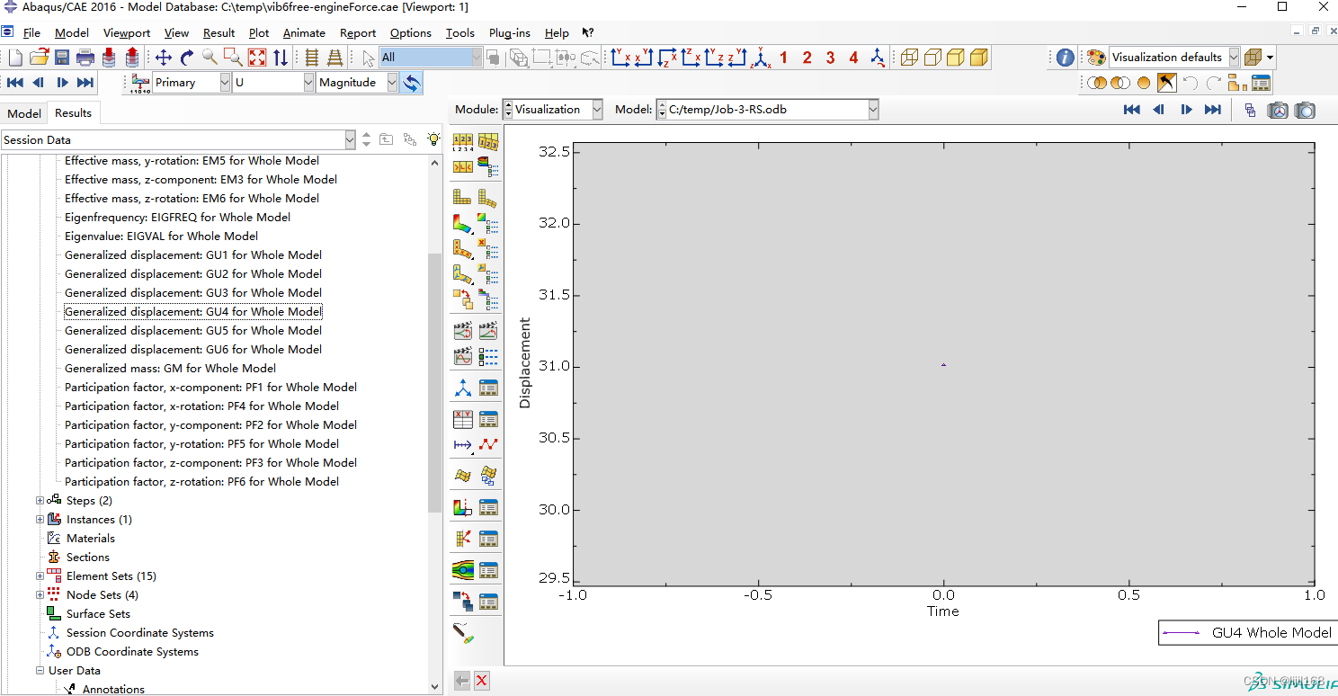Click the Auto-Fit View icon

(x=257, y=58)
